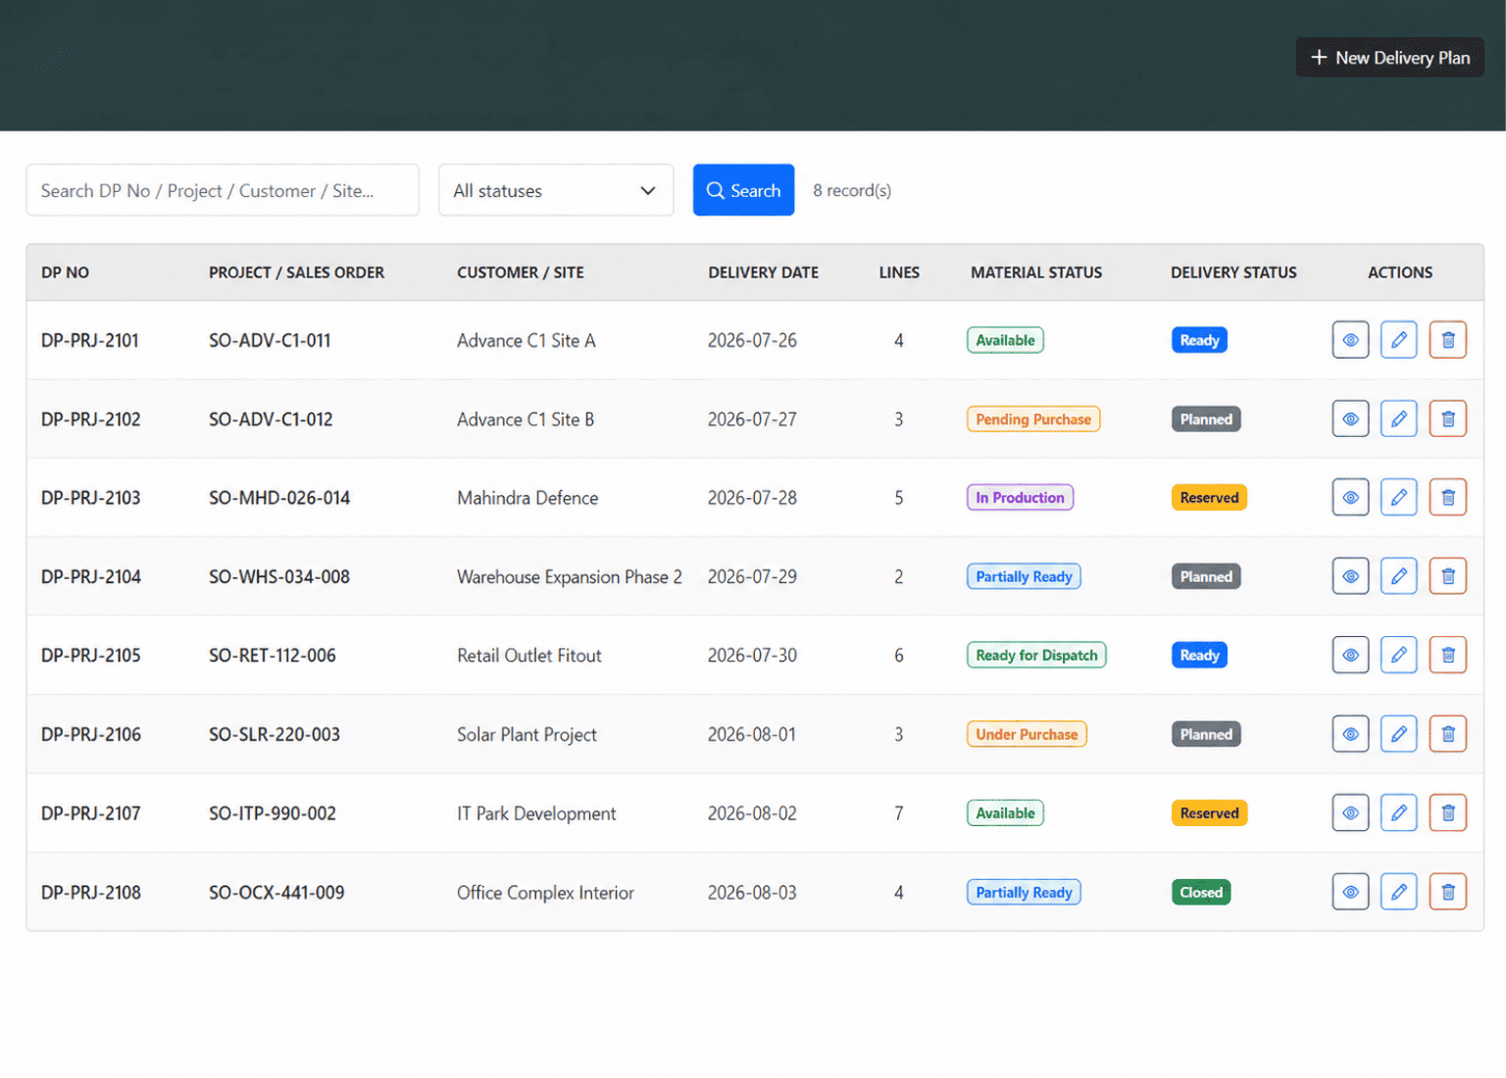Edit delivery plan DP-PRJ-2107 pencil icon
The width and height of the screenshot is (1506, 1078).
click(1399, 812)
